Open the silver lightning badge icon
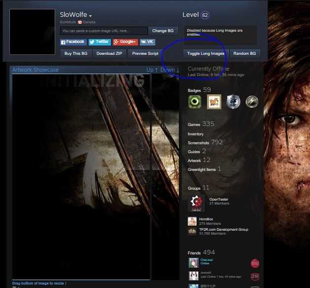310x288 pixels. 252,102
